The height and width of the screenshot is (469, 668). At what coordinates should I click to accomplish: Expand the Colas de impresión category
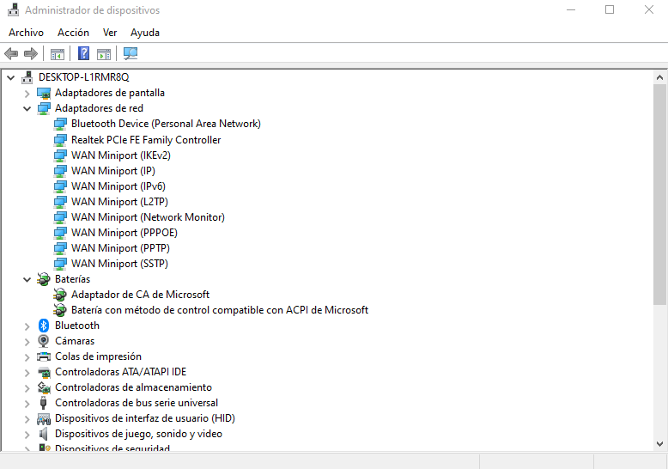[27, 356]
